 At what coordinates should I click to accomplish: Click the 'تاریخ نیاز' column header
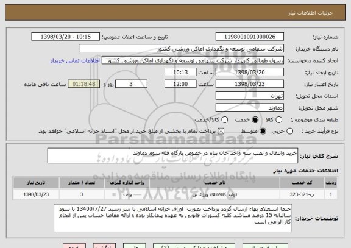(x=36, y=183)
